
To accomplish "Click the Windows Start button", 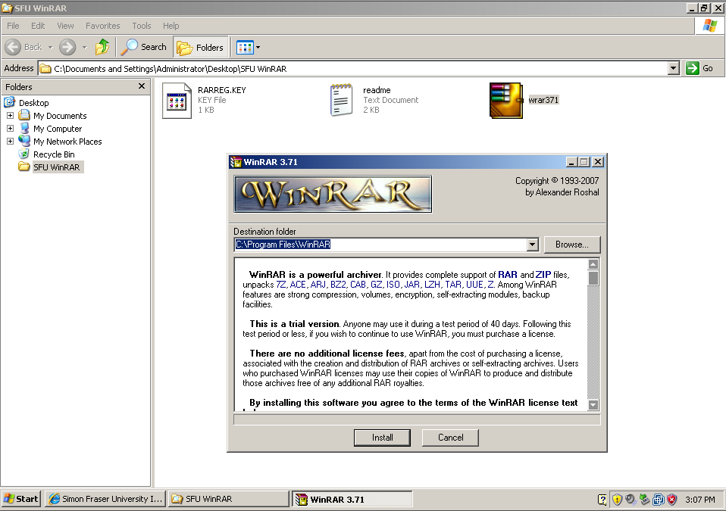I will point(21,499).
